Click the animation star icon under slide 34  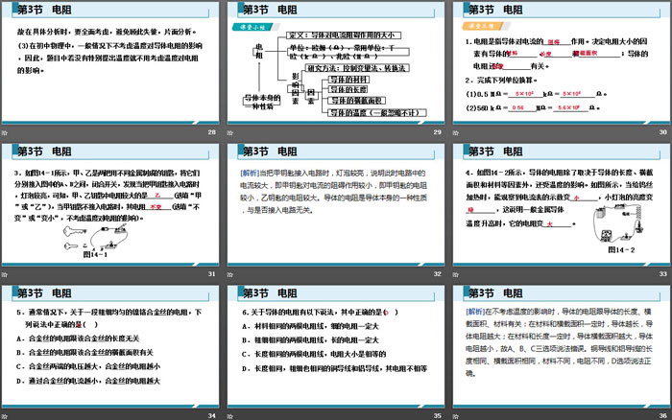6,414
